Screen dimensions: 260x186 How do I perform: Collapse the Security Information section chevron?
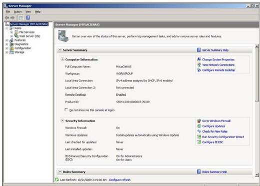[x=62, y=121]
